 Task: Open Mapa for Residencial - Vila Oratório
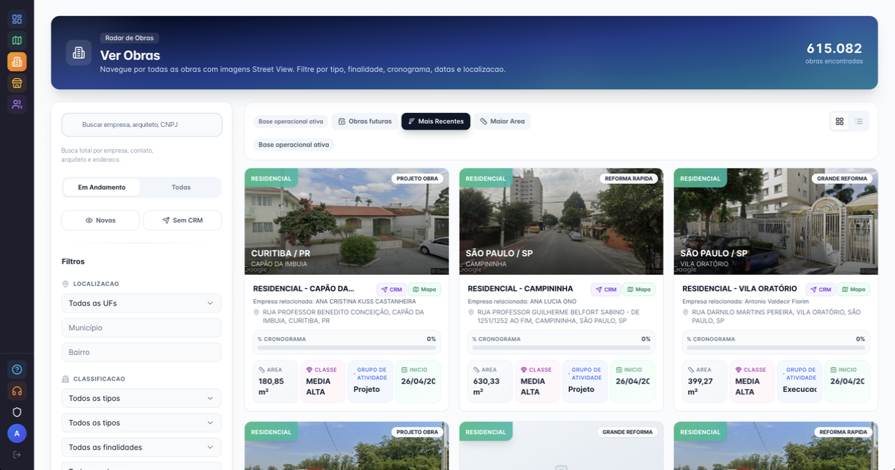click(x=854, y=289)
